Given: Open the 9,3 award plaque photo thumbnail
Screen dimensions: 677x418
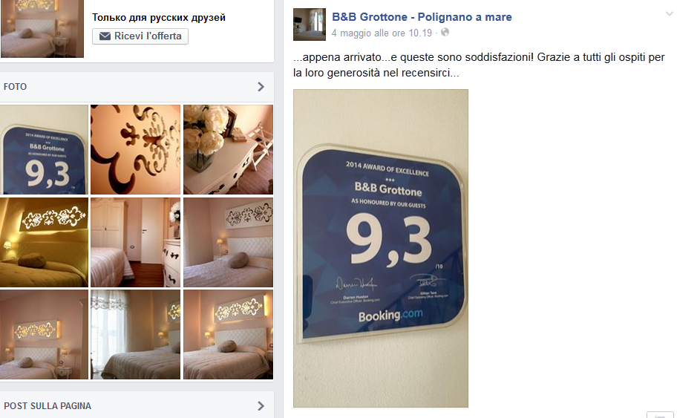Looking at the screenshot, I should [x=44, y=149].
